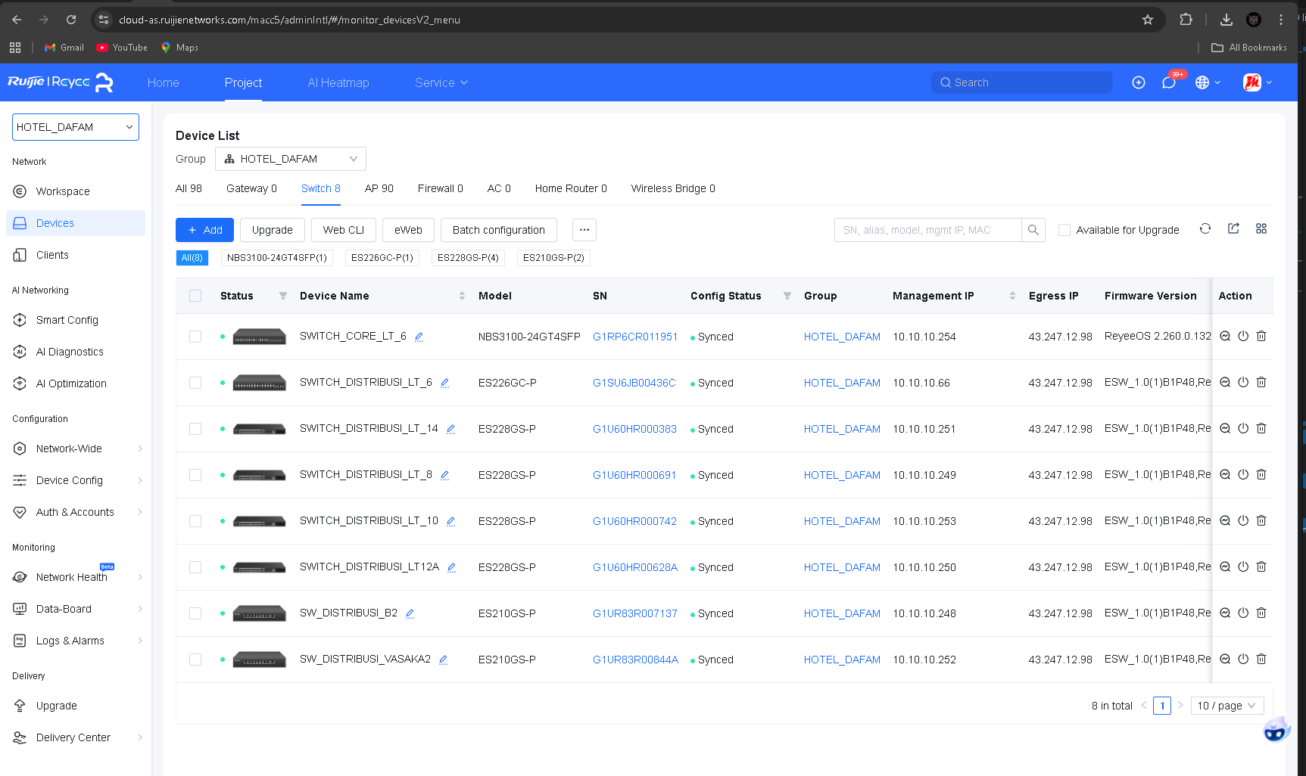Click the export icon above the table
Screen dimensions: 1306x776
1233,229
